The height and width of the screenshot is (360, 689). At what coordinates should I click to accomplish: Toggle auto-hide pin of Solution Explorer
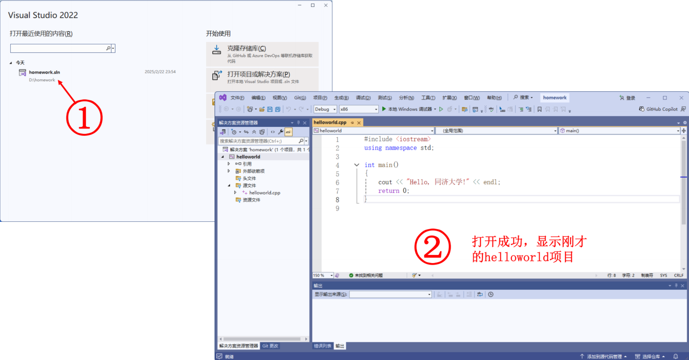298,123
